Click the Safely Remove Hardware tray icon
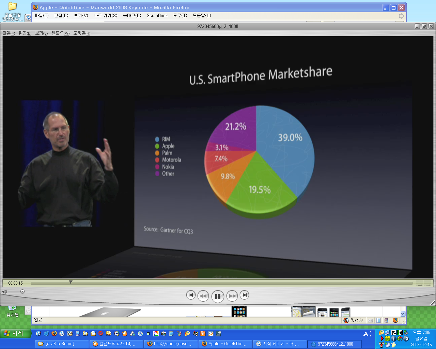The image size is (436, 349). click(x=406, y=333)
